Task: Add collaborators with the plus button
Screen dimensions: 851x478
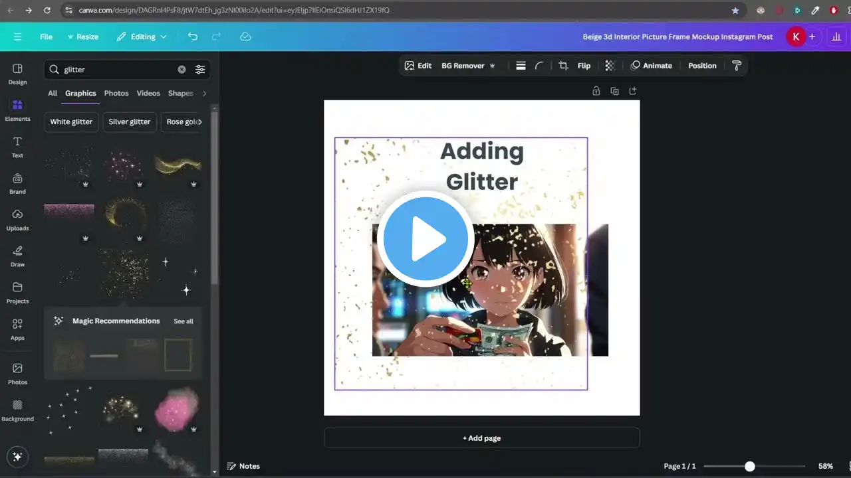Action: 812,37
